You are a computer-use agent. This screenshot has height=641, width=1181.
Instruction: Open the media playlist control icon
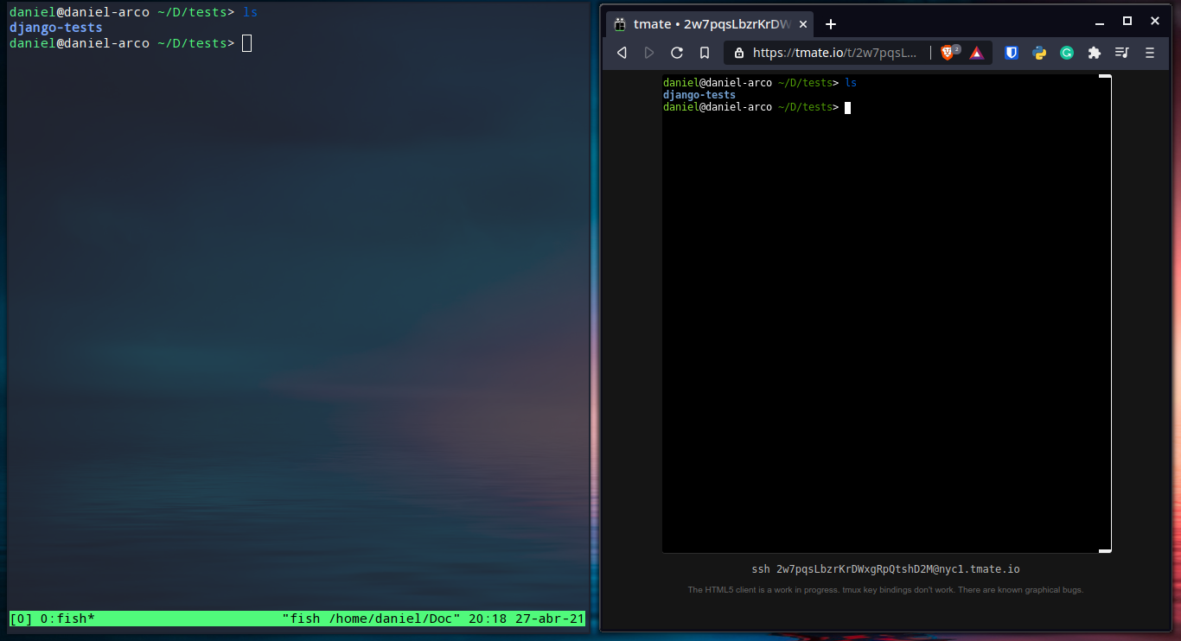[1122, 53]
